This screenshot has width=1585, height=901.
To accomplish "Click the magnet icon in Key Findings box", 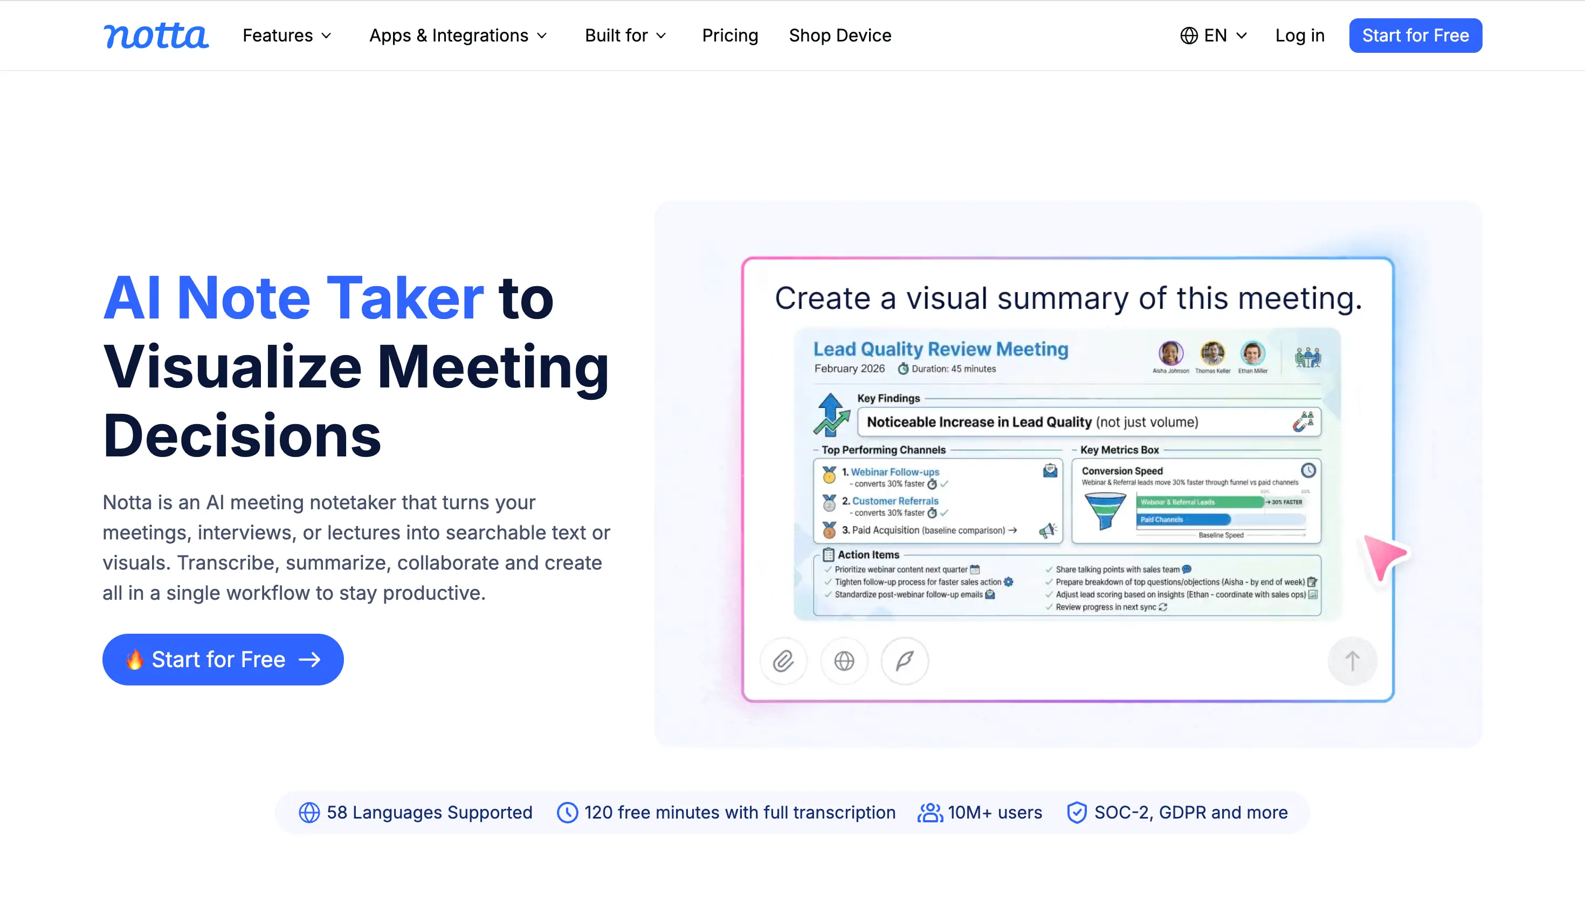I will tap(1303, 422).
